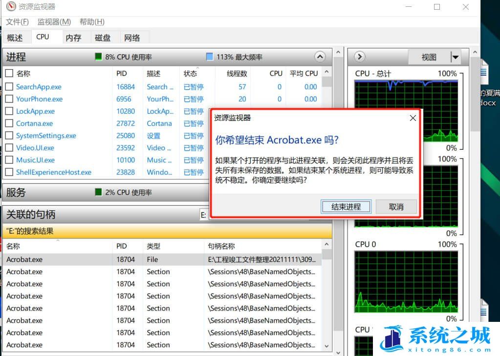
Task: Click the green CPU usage indicator in 进程 header
Action: click(x=99, y=57)
